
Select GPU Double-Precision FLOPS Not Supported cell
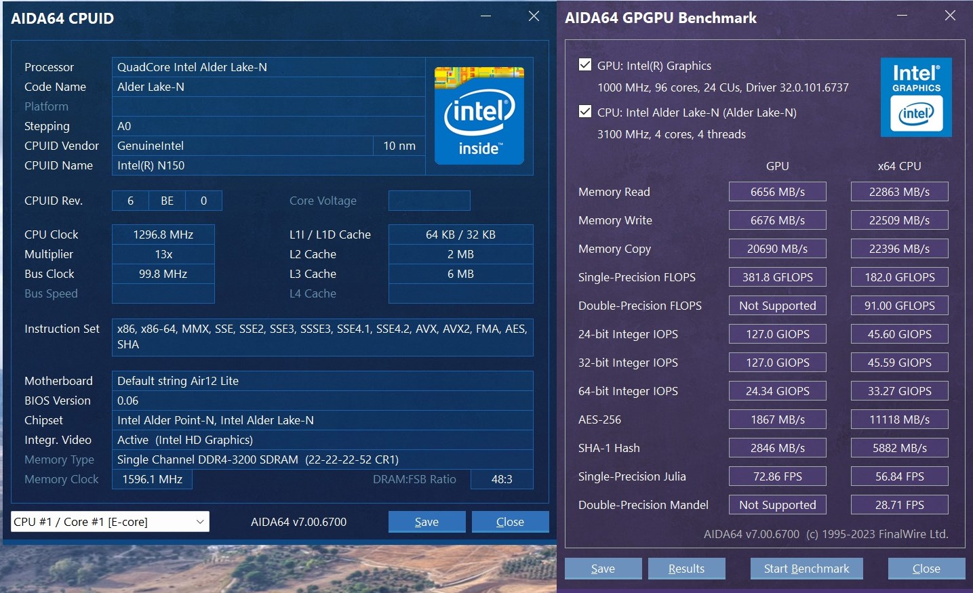point(778,306)
